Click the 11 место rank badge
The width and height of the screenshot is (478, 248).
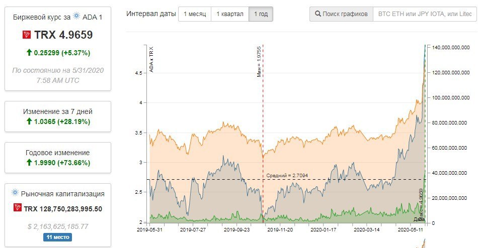click(x=58, y=237)
